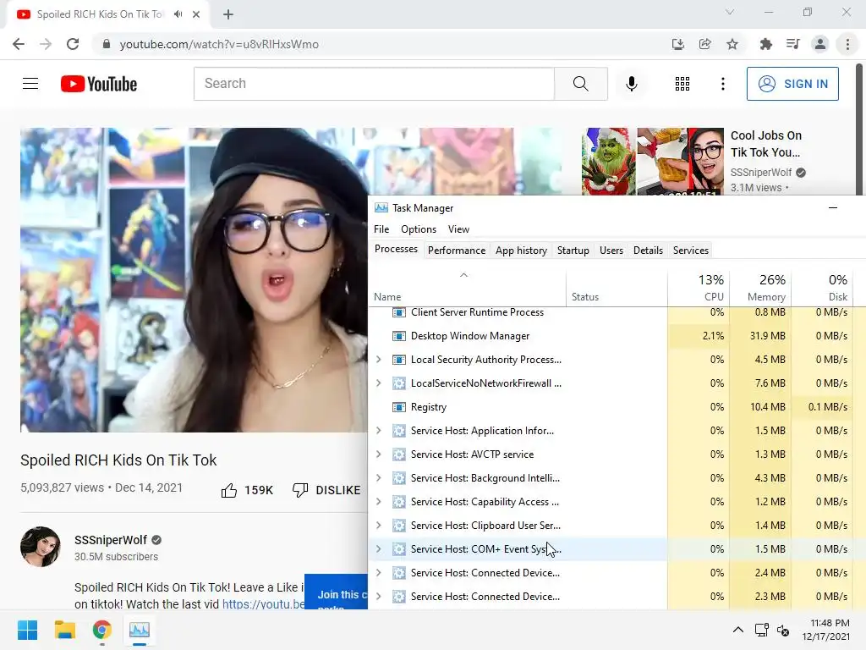The image size is (866, 650).
Task: Click share this page icon in address bar
Action: pos(704,44)
